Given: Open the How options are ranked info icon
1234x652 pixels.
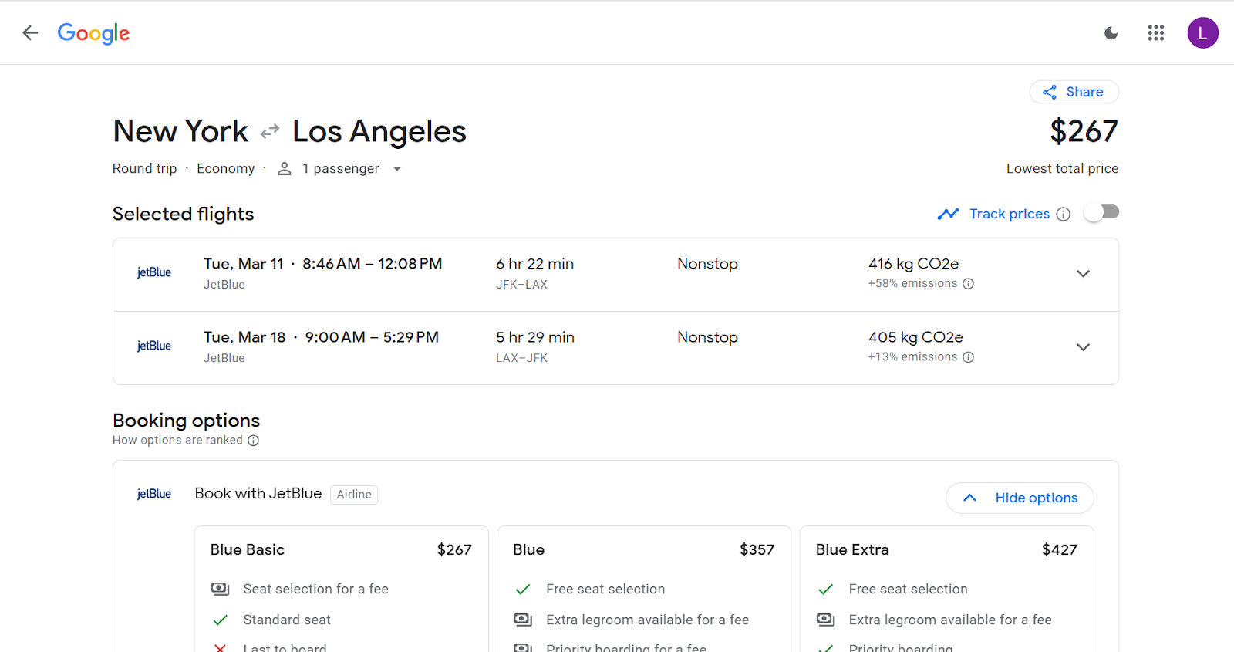Looking at the screenshot, I should pos(253,441).
